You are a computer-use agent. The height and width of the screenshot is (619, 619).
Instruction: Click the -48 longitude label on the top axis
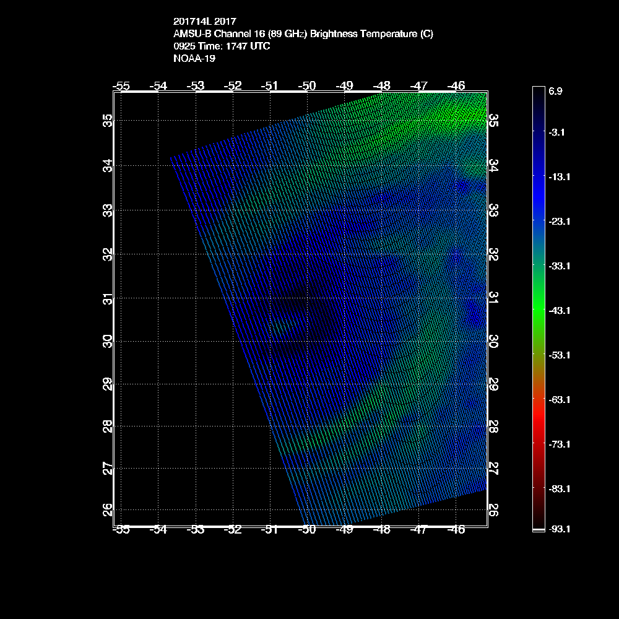(x=382, y=85)
